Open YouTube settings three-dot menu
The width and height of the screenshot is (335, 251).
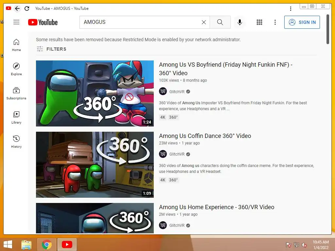pos(275,22)
